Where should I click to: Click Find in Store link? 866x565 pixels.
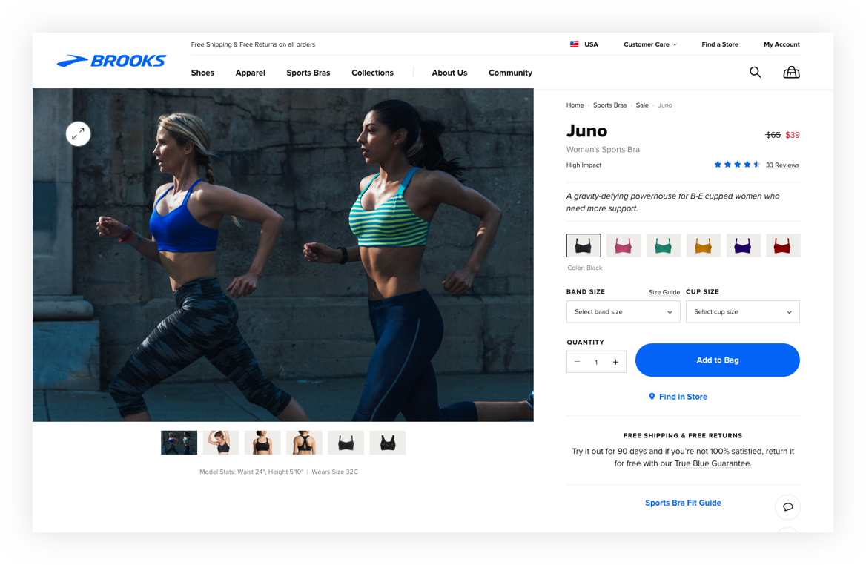678,397
